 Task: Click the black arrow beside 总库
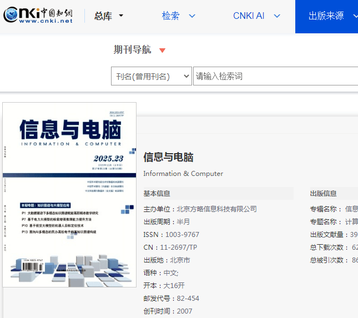pyautogui.click(x=121, y=16)
